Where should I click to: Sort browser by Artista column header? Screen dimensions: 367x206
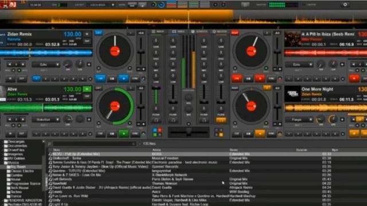[x=157, y=150]
